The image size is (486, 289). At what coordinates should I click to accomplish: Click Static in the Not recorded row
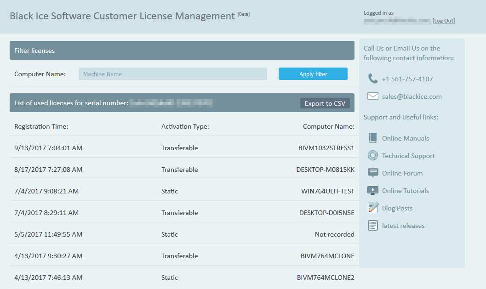(x=170, y=234)
